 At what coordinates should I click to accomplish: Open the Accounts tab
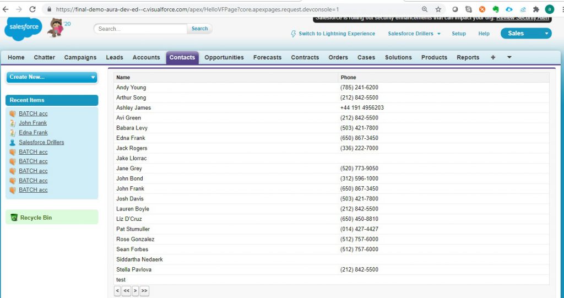click(146, 57)
